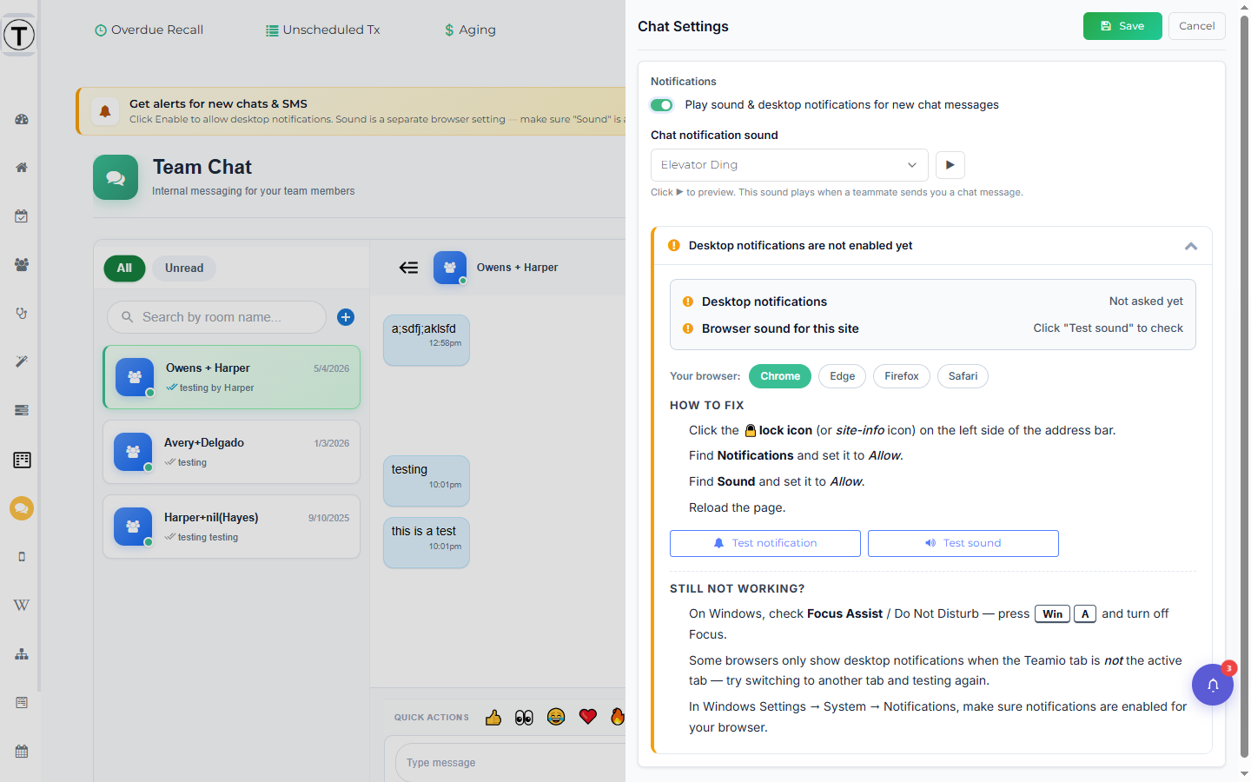The image size is (1251, 782).
Task: Click the Team Chat green header icon
Action: (x=116, y=177)
